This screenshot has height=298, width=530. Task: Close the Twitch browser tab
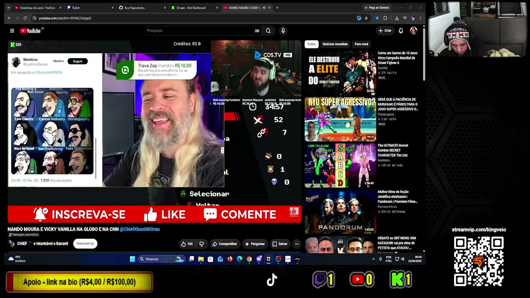(x=112, y=8)
